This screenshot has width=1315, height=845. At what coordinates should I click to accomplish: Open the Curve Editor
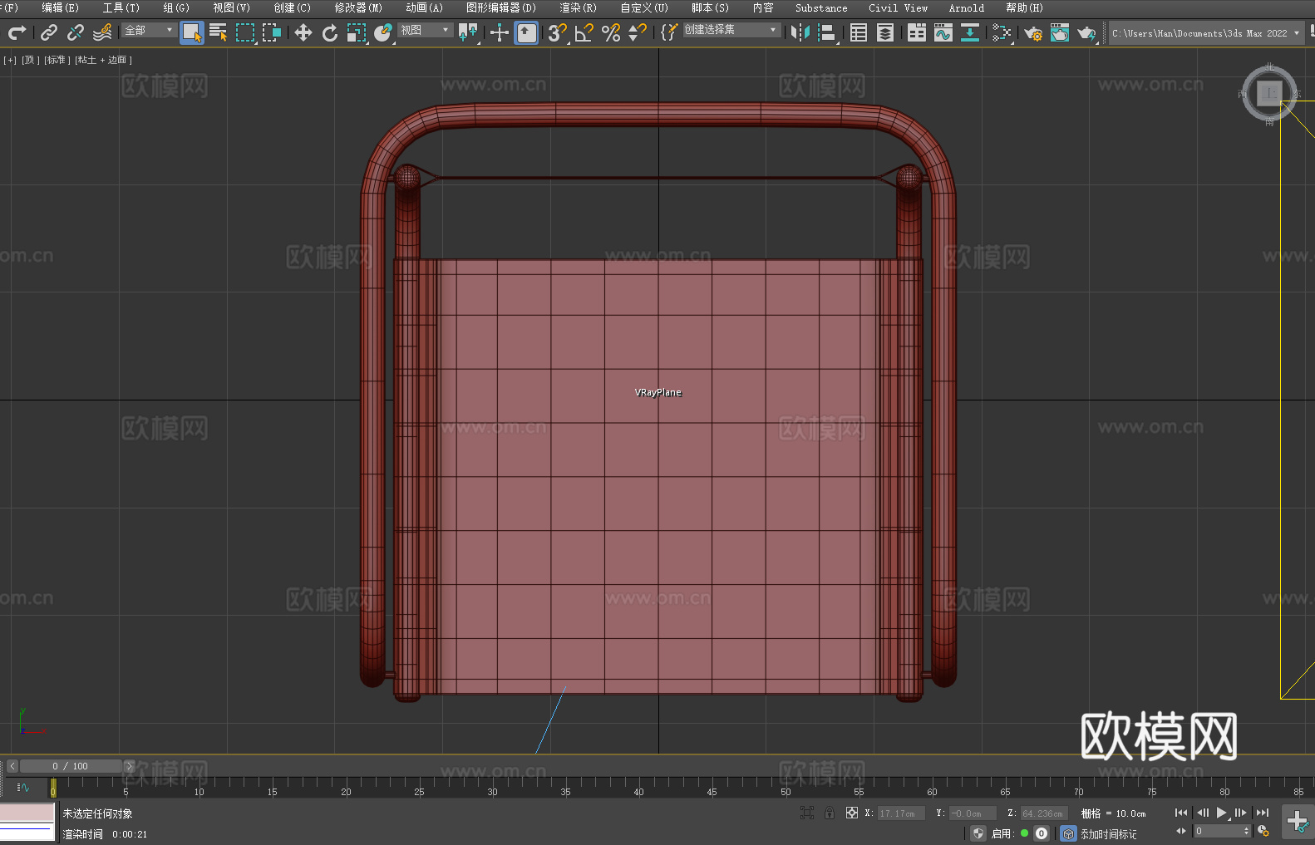pyautogui.click(x=943, y=32)
